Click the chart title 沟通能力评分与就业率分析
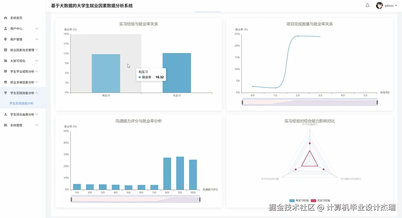 coord(139,121)
